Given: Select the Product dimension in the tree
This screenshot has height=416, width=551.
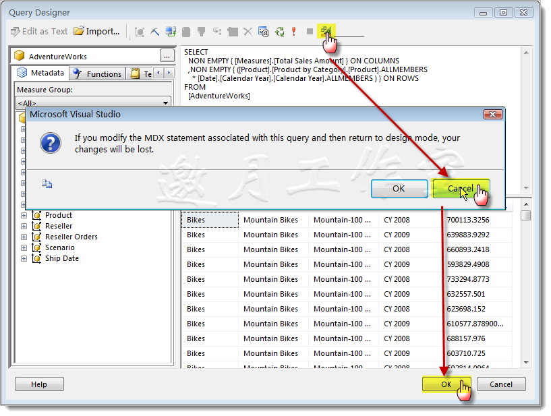Looking at the screenshot, I should tap(58, 215).
